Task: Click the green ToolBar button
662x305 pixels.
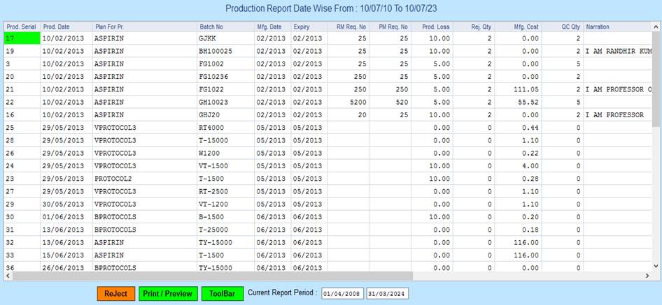Action: (222, 294)
